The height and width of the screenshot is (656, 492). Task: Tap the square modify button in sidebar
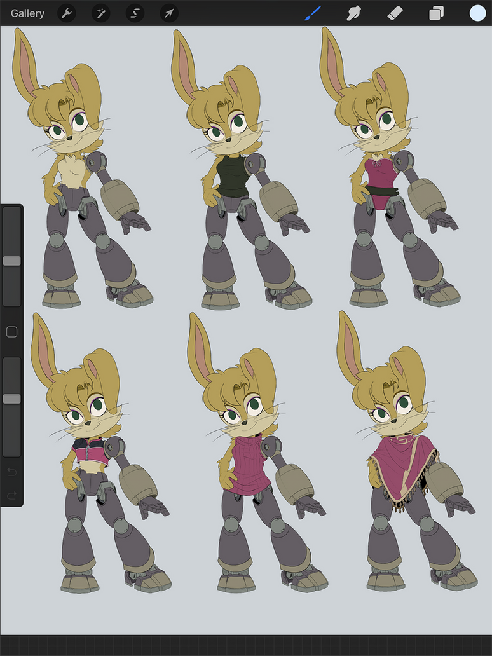(11, 332)
